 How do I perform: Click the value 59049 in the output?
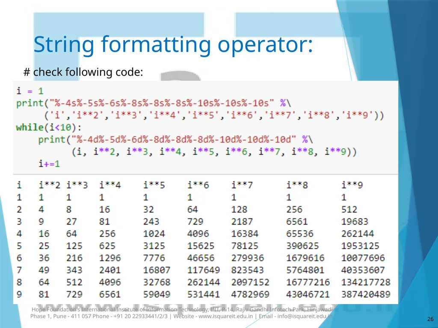(157, 294)
